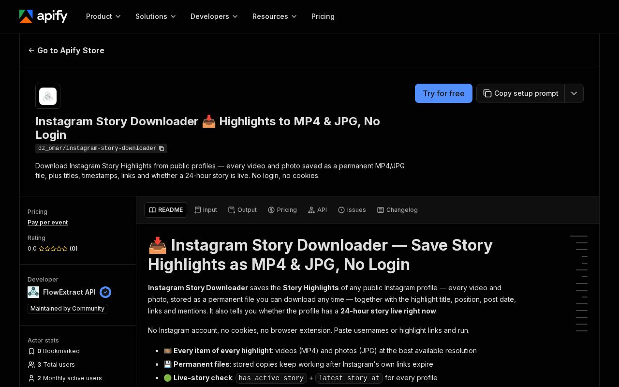Image resolution: width=619 pixels, height=387 pixels.
Task: Switch to the README tab
Action: pos(165,210)
